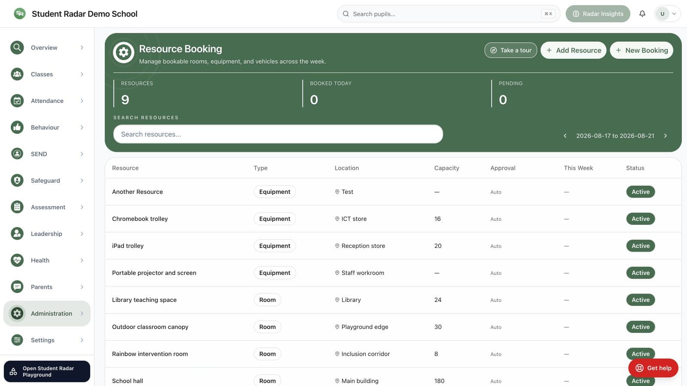Click the Equipment tag for Another Resource
This screenshot has height=386, width=687.
[x=275, y=192]
